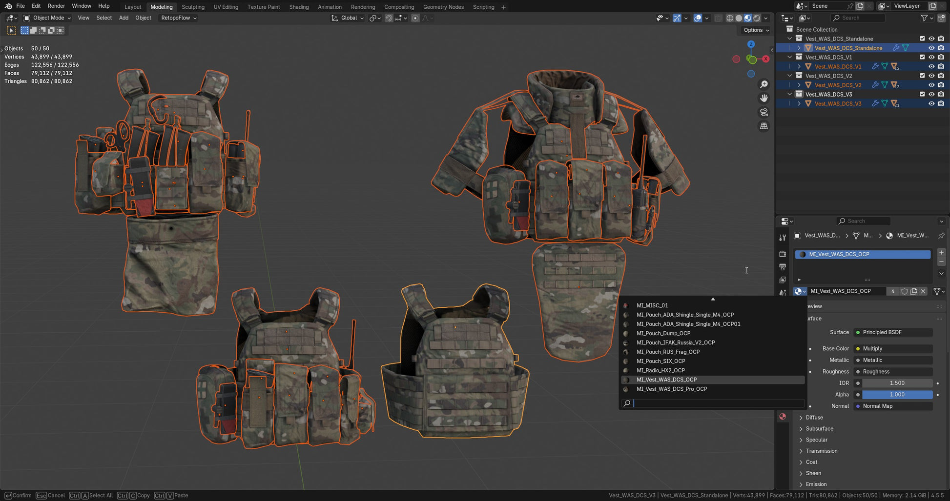The image size is (950, 501).
Task: Toggle camera view gizmo icon
Action: (x=764, y=112)
